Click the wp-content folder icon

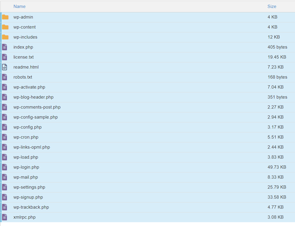click(x=5, y=27)
